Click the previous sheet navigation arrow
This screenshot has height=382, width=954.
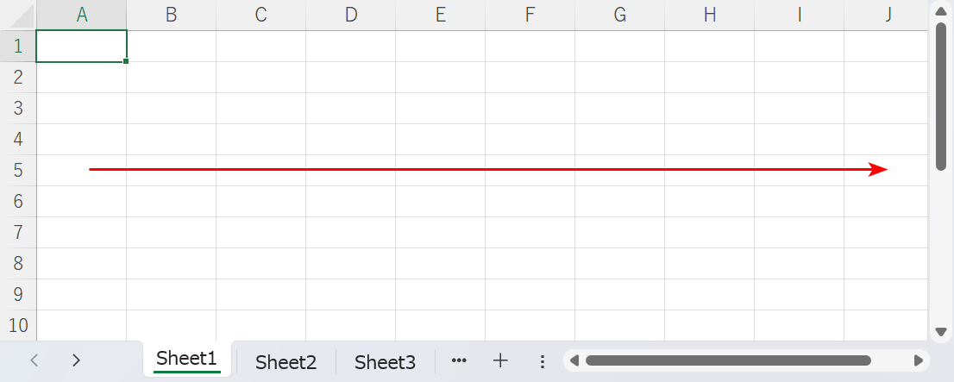pyautogui.click(x=35, y=360)
